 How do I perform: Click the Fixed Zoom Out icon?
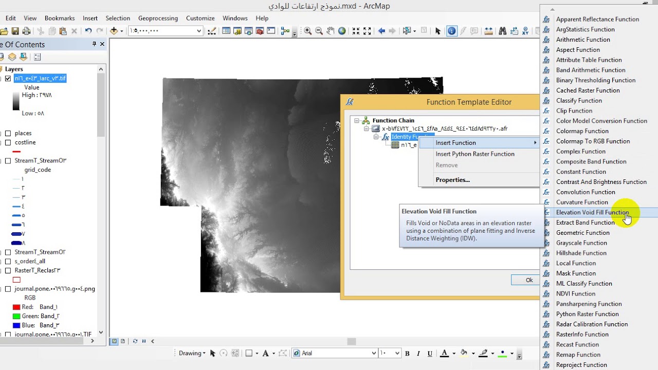(x=367, y=31)
